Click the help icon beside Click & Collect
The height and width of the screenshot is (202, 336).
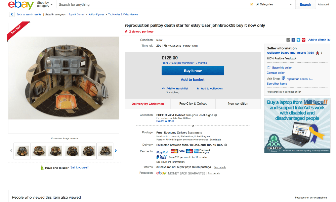(x=216, y=115)
